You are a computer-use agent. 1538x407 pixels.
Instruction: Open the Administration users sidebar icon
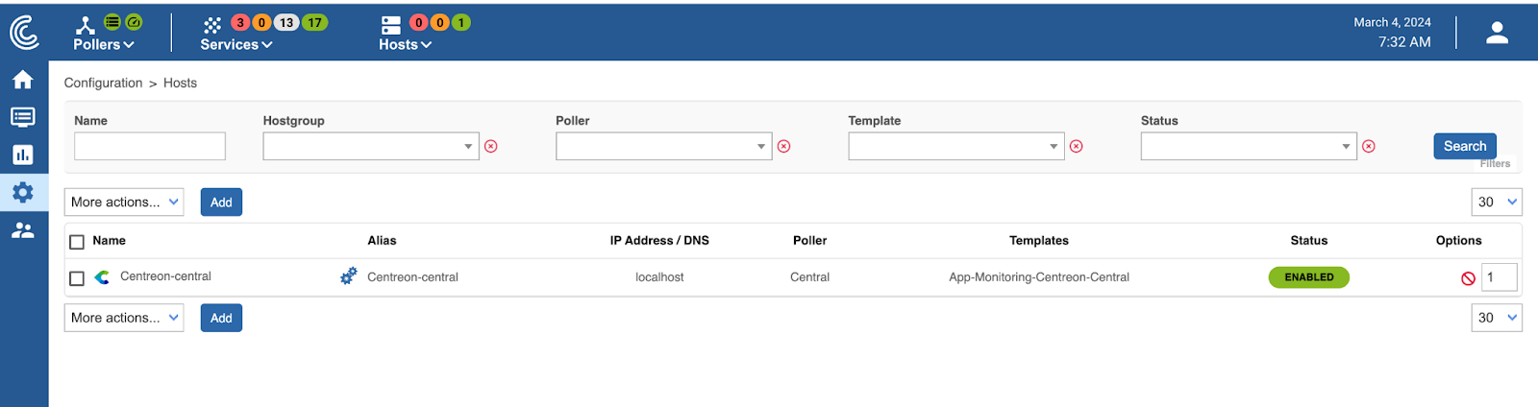(x=23, y=230)
